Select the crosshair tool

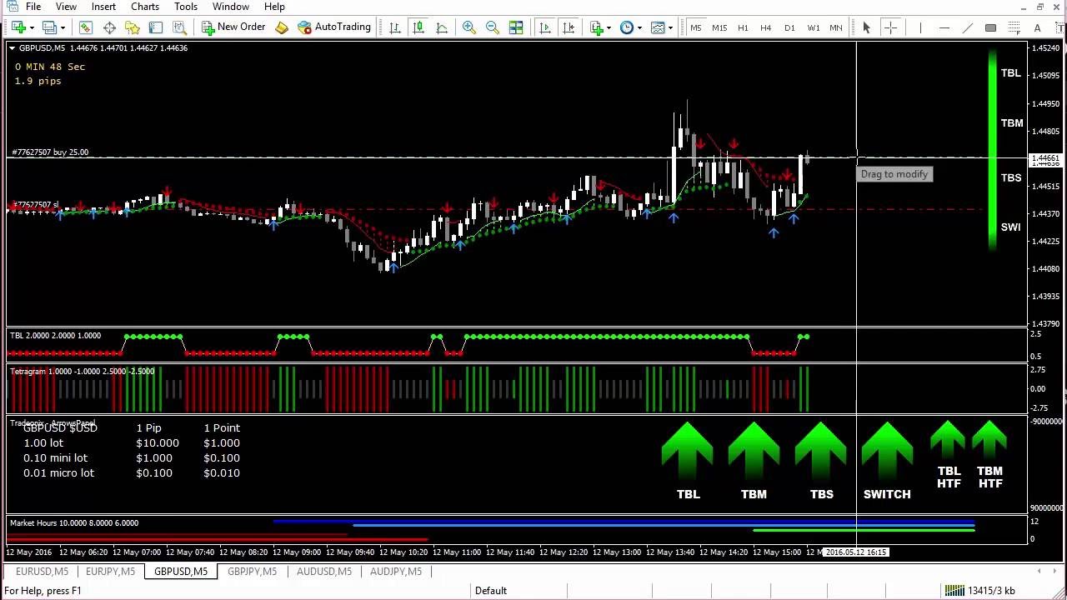(x=890, y=27)
